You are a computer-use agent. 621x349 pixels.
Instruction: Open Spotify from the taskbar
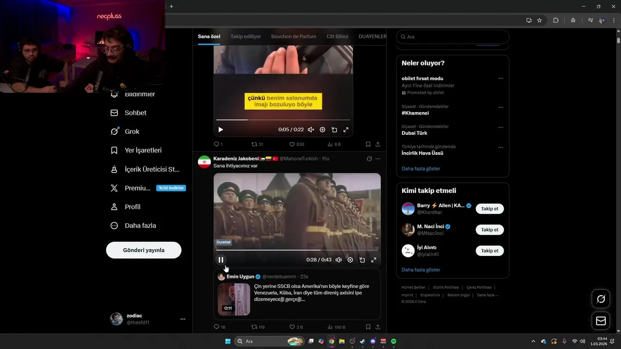(x=393, y=341)
